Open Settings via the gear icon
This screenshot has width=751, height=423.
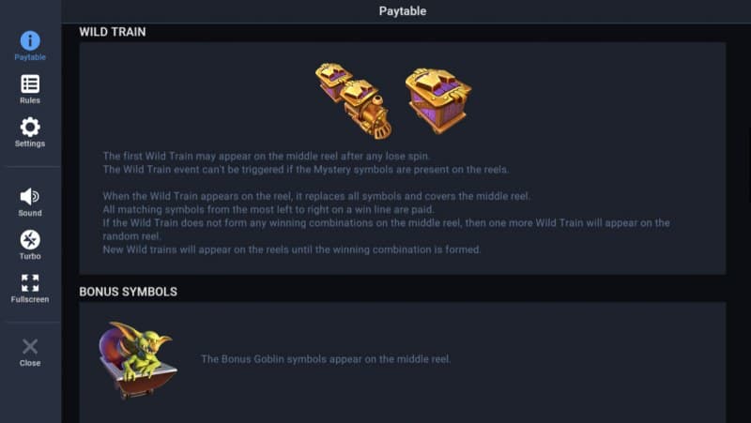(30, 131)
